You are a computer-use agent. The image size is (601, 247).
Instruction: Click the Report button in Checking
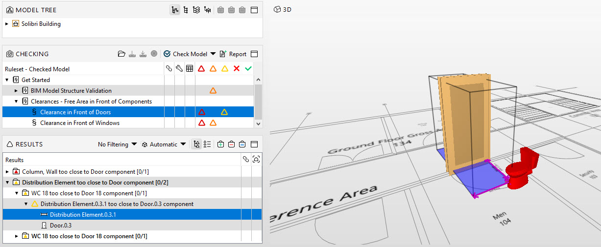[x=233, y=54]
